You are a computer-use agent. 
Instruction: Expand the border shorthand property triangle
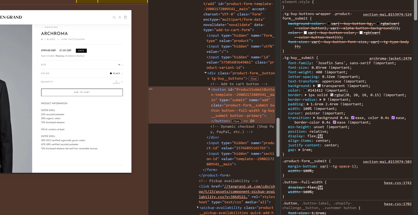tap(306, 95)
